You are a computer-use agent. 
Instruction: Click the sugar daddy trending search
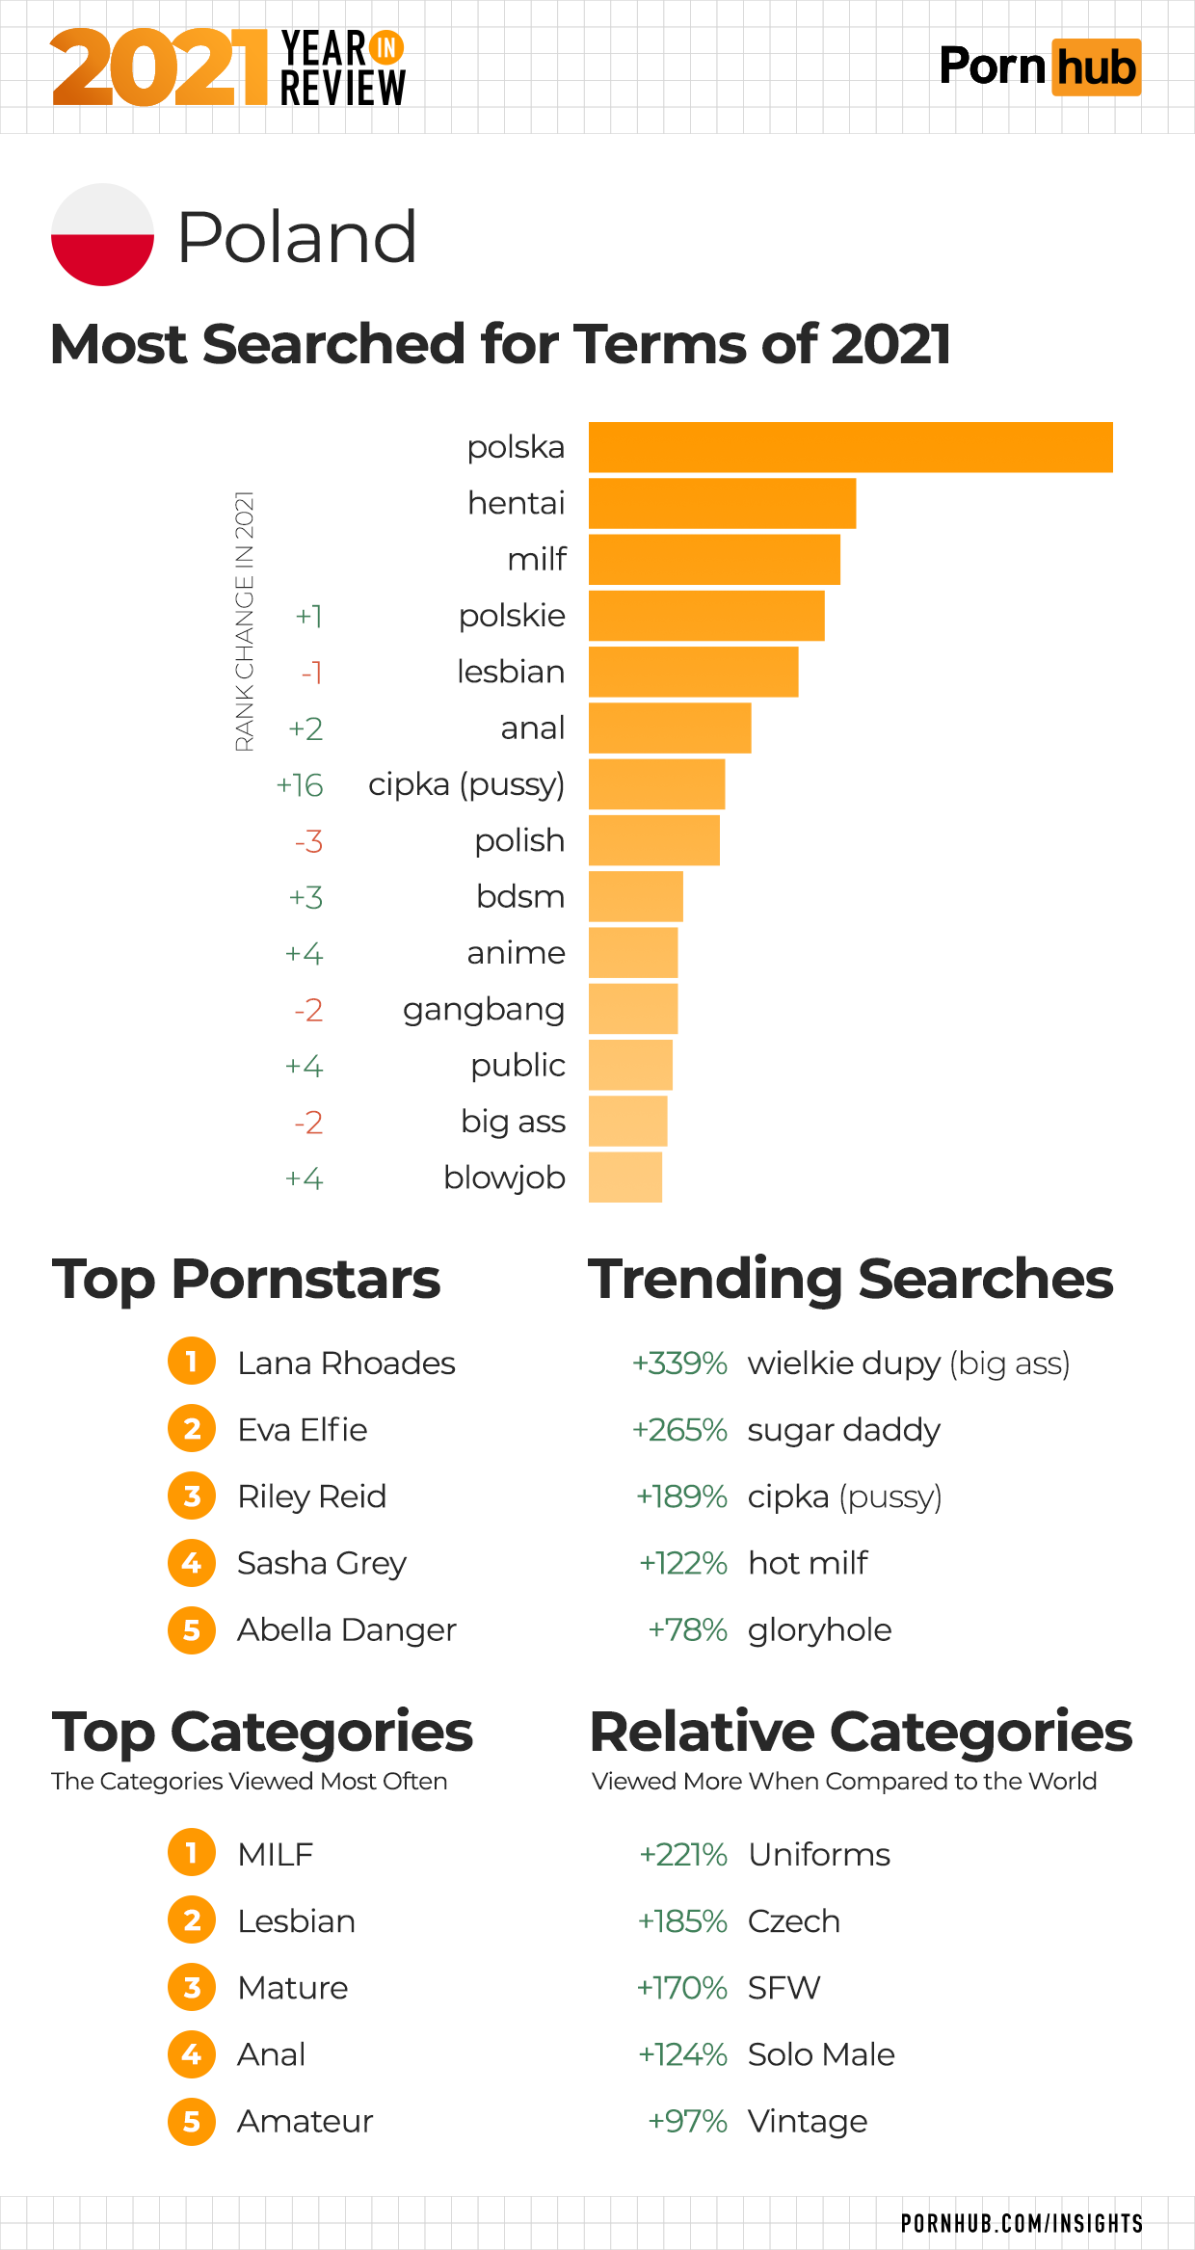843,1429
